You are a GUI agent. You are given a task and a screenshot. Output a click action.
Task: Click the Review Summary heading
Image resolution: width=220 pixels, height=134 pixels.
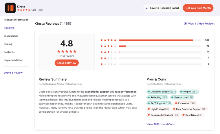(x=53, y=79)
